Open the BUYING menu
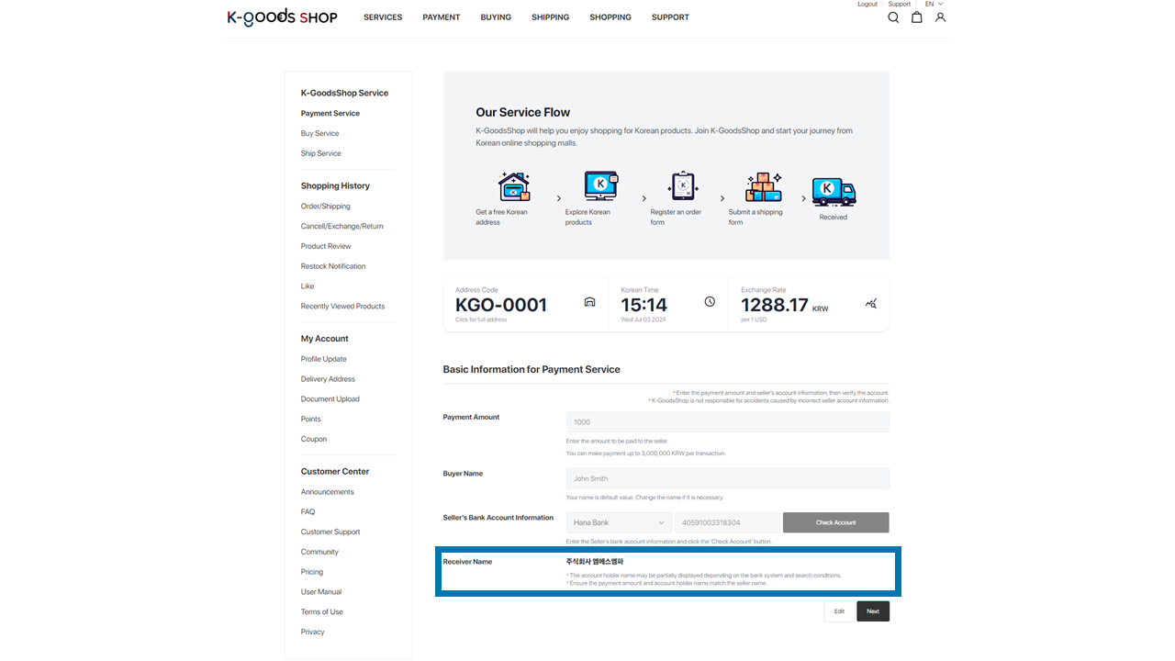Image resolution: width=1175 pixels, height=661 pixels. click(x=496, y=17)
